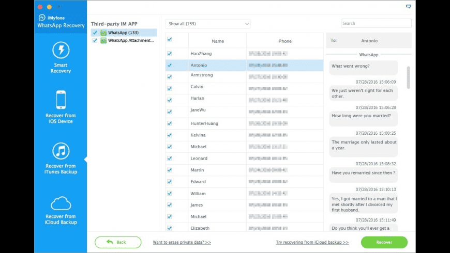Click 'We just weren't right for each other' message
The height and width of the screenshot is (253, 450).
(x=363, y=93)
